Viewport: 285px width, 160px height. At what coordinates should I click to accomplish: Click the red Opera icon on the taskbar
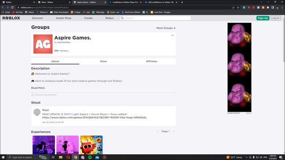pos(68,157)
